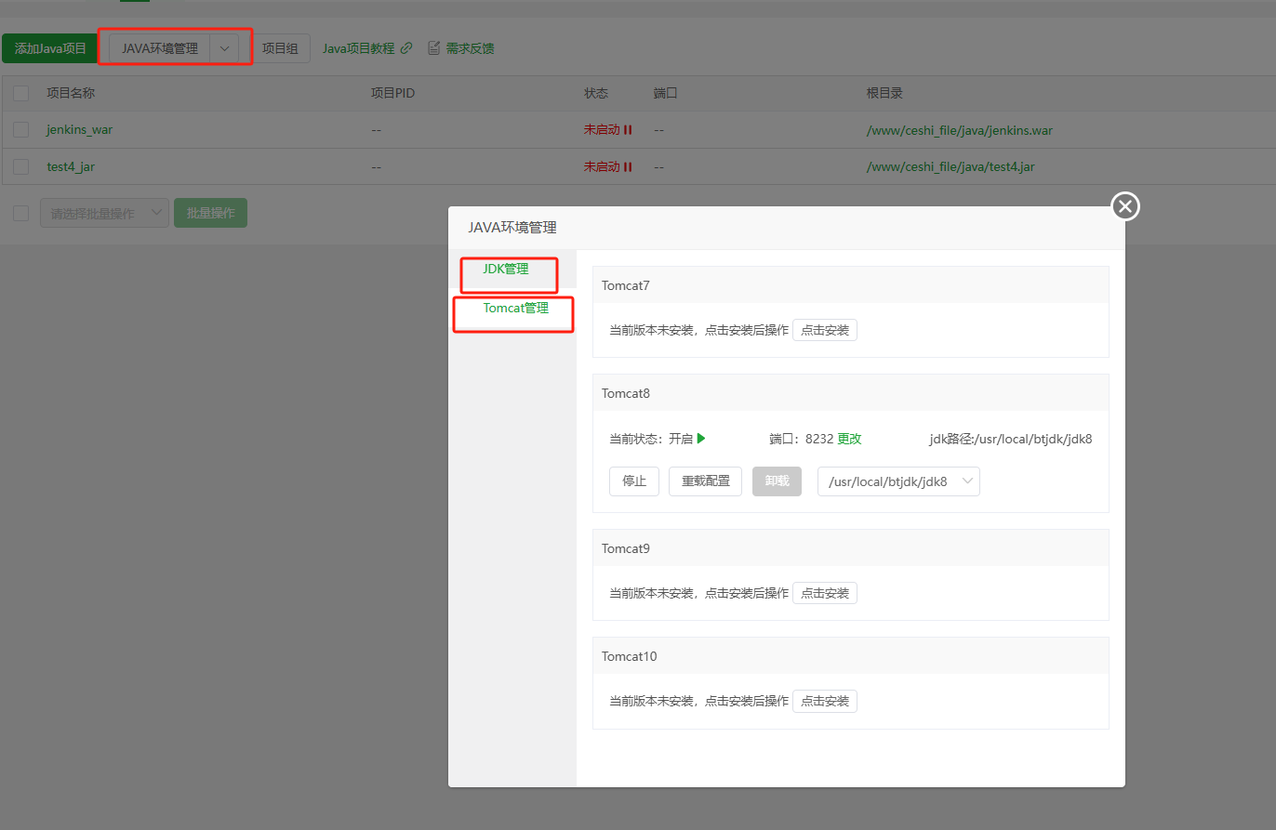Click the 未启动 status of test4_jar

click(x=602, y=167)
